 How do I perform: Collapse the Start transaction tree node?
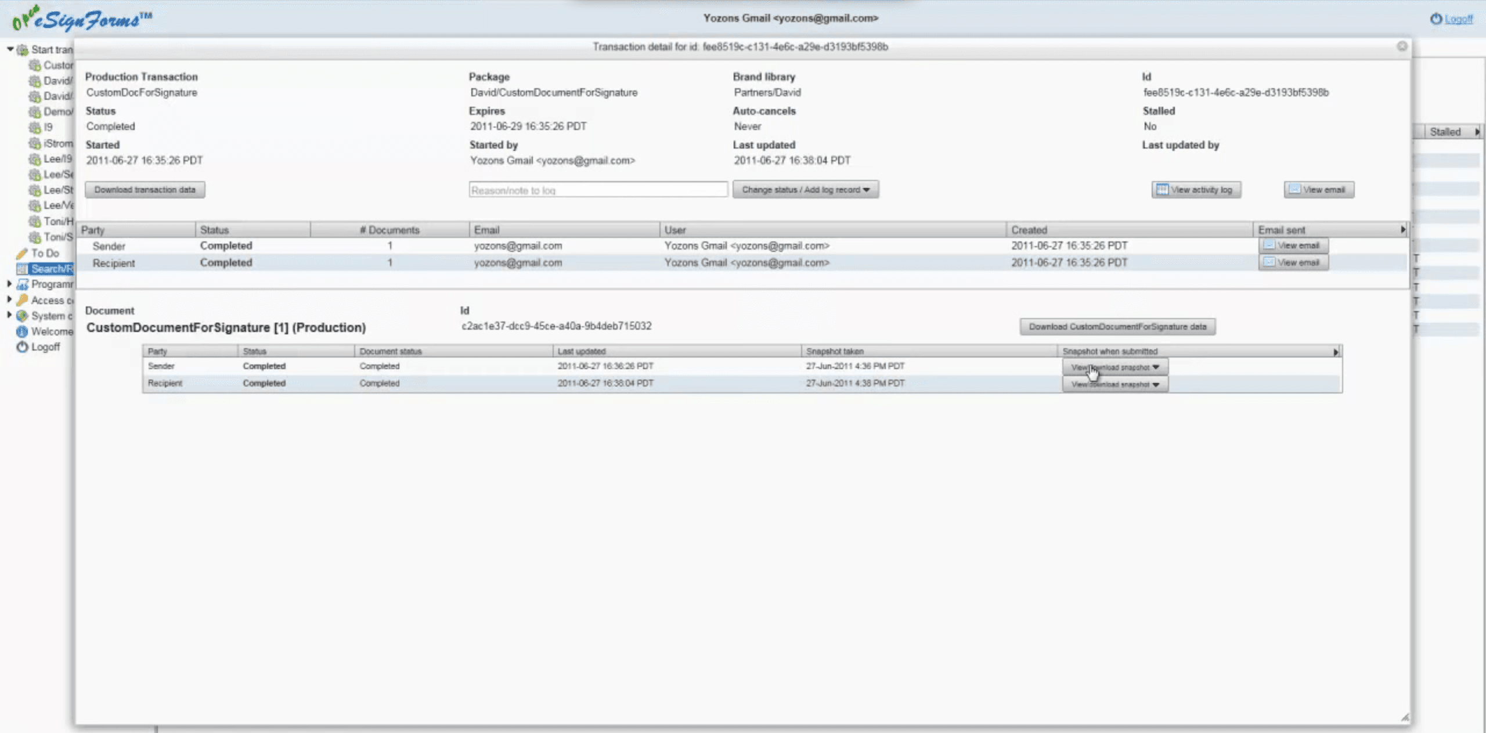click(10, 49)
